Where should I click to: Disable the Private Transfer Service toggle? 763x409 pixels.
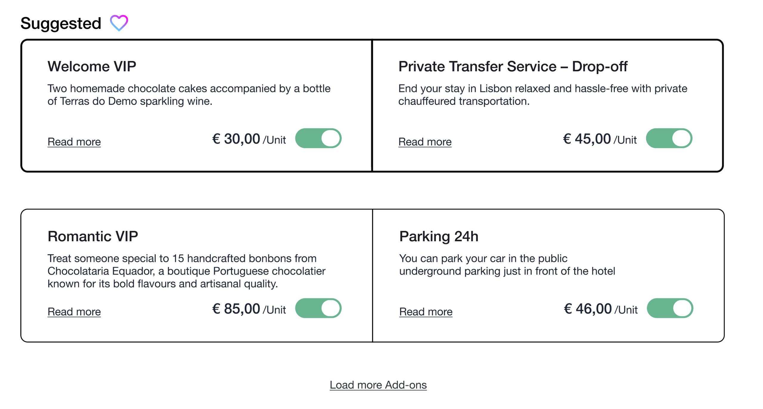[668, 138]
